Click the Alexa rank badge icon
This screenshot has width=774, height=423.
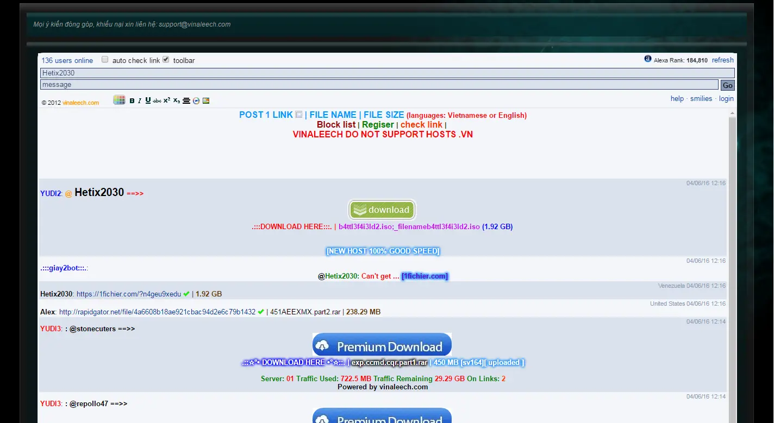click(x=648, y=59)
